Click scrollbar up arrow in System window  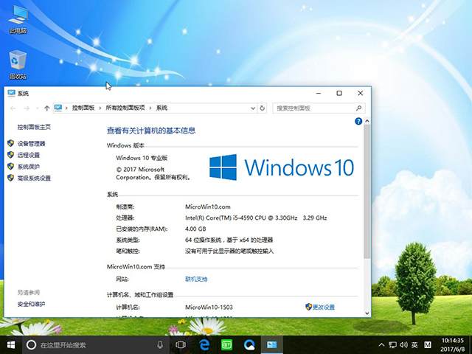click(367, 121)
